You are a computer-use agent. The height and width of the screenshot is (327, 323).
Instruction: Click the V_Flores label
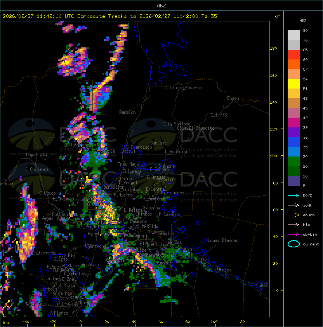(x=59, y=313)
